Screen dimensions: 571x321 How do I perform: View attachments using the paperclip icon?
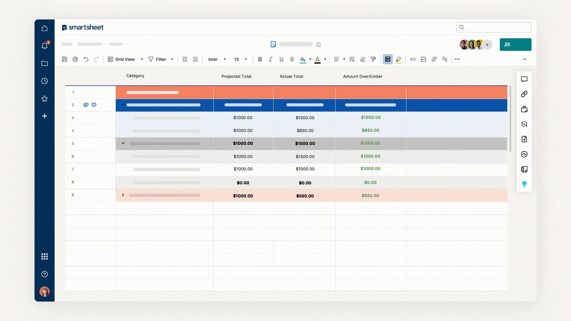(x=524, y=94)
